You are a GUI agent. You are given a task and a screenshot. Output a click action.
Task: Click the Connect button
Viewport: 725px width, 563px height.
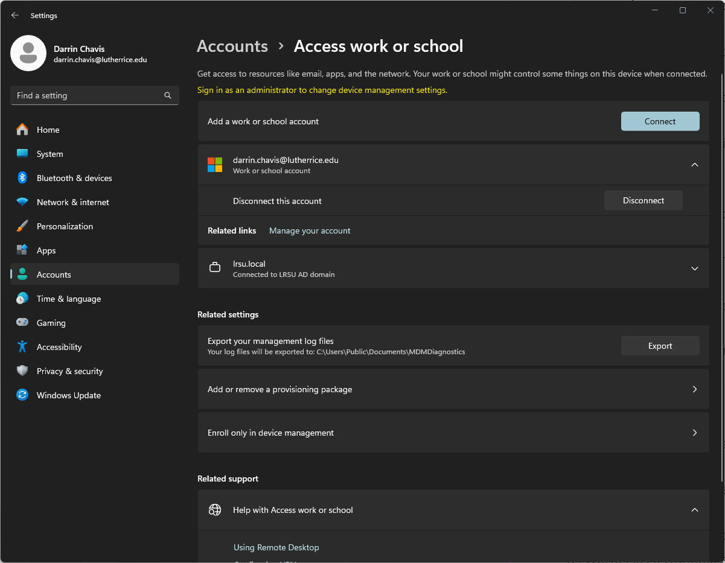[660, 121]
